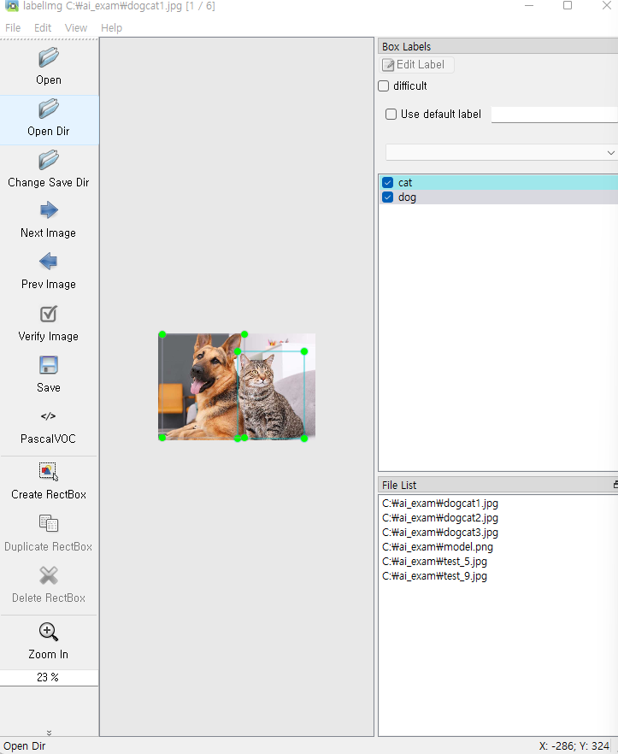The image size is (618, 754).
Task: Click the 23 % zoom value box
Action: point(49,677)
